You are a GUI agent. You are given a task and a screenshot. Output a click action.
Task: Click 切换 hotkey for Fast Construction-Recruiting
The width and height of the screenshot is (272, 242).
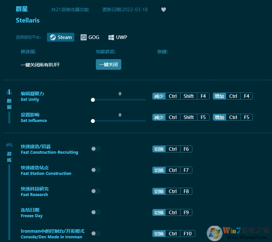159,149
